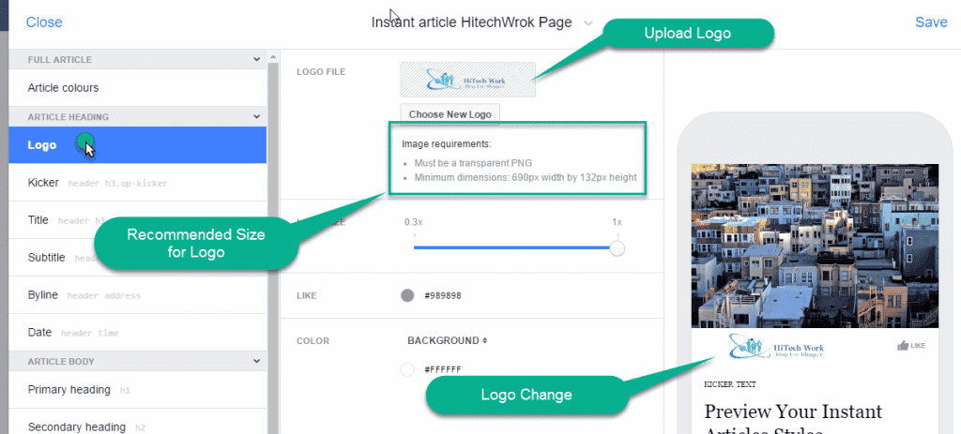Click the Choose New Logo button

click(x=450, y=114)
